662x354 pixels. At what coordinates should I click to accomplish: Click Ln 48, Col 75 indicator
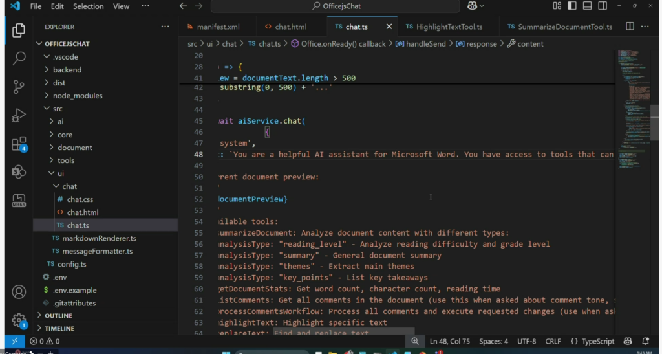451,341
